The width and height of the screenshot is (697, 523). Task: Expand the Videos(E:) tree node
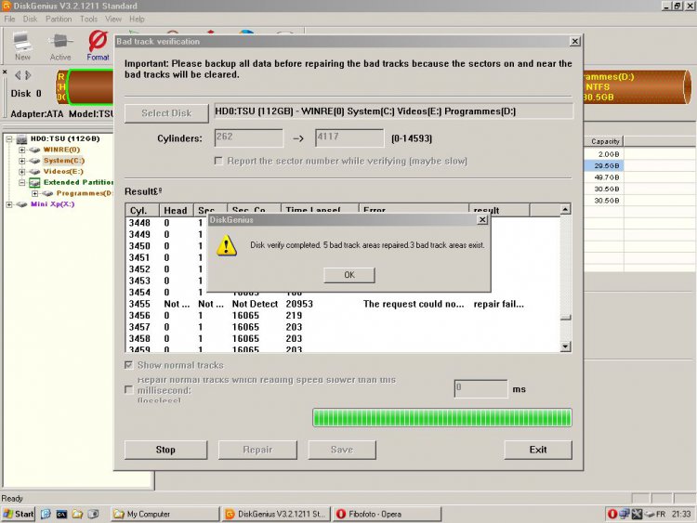[x=21, y=172]
